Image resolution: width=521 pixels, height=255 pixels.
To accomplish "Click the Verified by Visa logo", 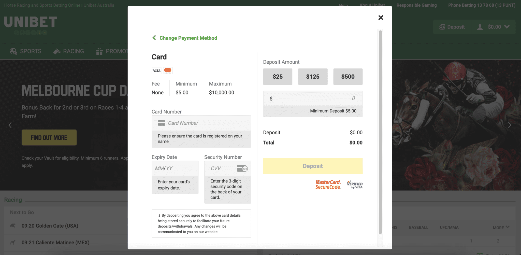I will [x=355, y=185].
